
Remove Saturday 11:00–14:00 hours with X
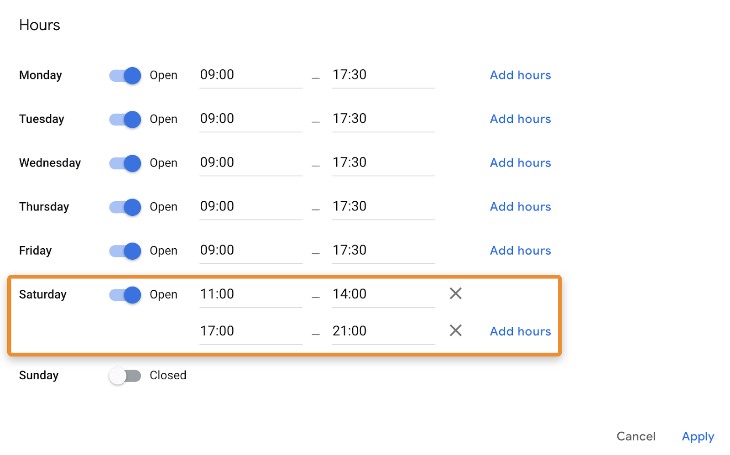pos(455,293)
